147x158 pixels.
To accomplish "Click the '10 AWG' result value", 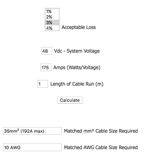I will [x=12, y=148].
